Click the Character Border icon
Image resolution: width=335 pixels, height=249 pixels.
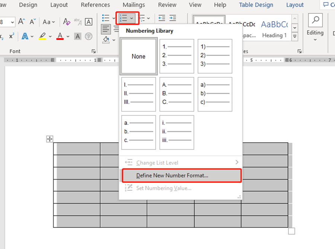pos(89,22)
